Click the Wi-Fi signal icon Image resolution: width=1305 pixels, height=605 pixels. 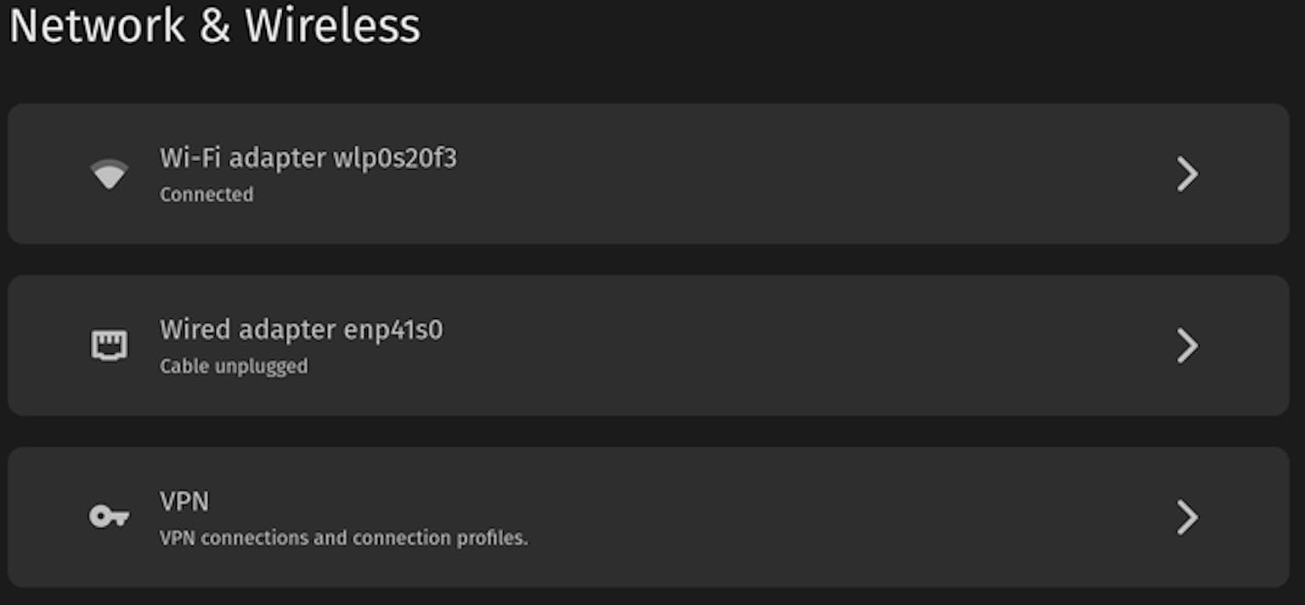(x=110, y=174)
